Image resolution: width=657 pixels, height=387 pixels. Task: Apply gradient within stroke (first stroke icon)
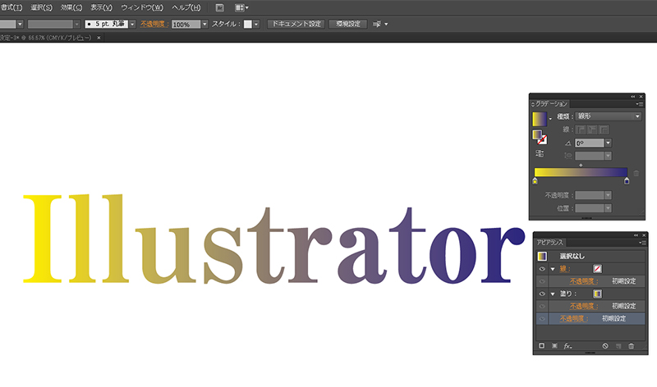coord(581,130)
